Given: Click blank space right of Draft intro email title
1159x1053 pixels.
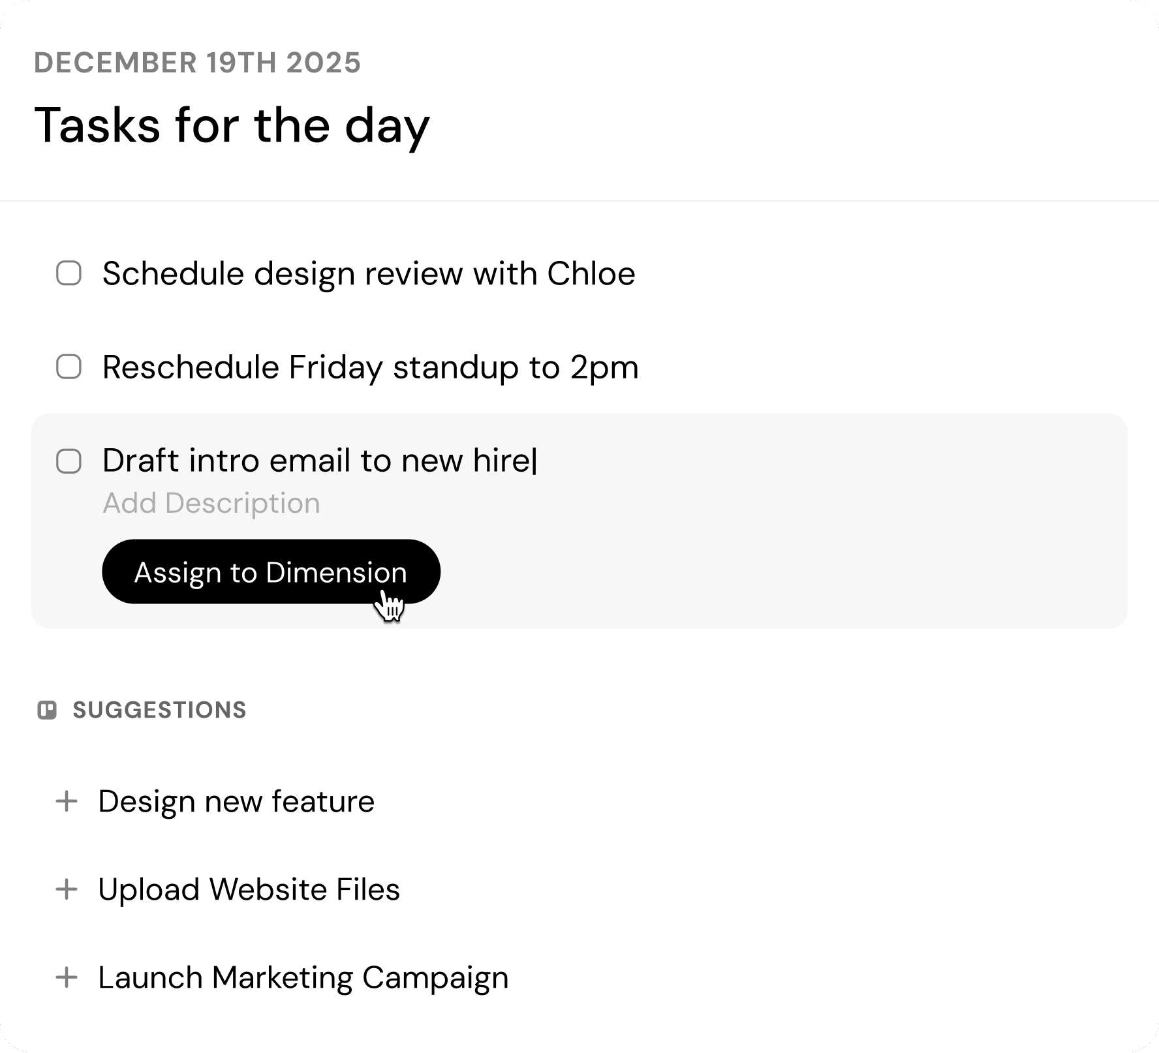Looking at the screenshot, I should [816, 461].
